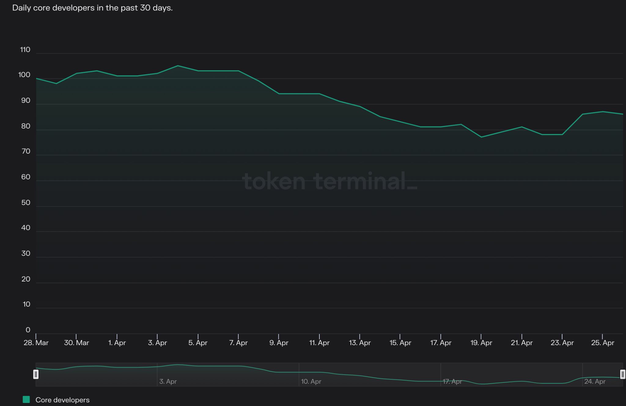Click the right navigator range handle

(622, 374)
